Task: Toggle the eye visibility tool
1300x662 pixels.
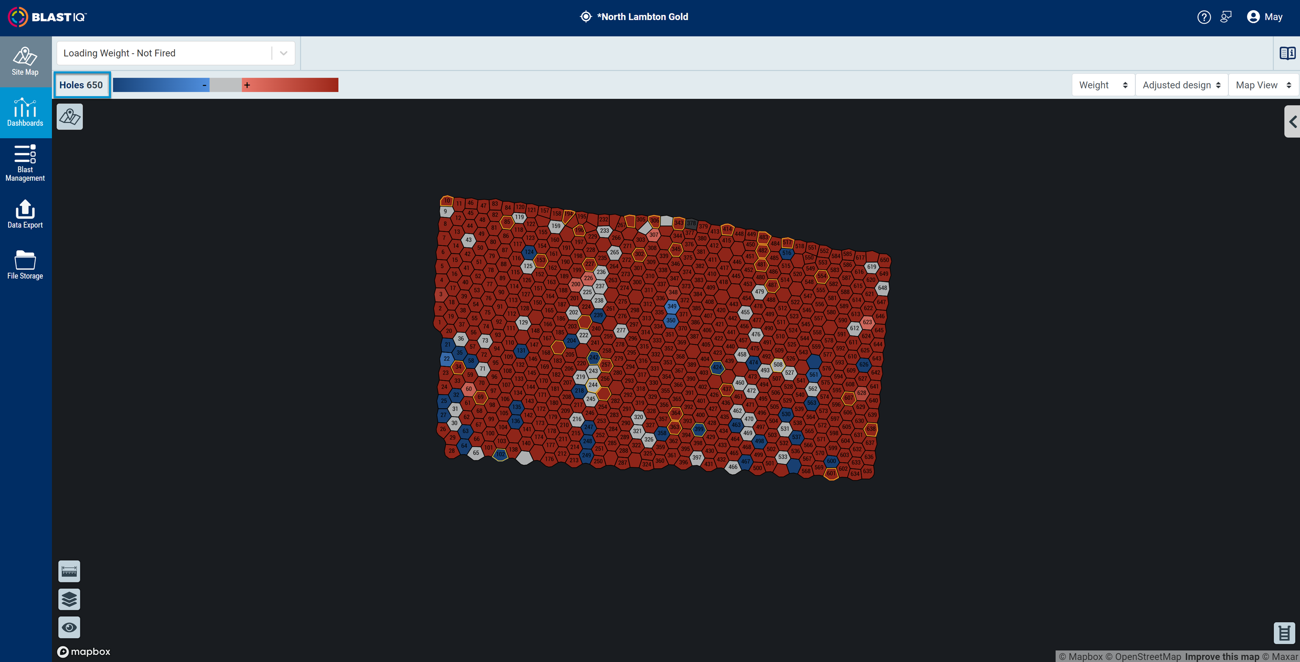Action: click(69, 627)
